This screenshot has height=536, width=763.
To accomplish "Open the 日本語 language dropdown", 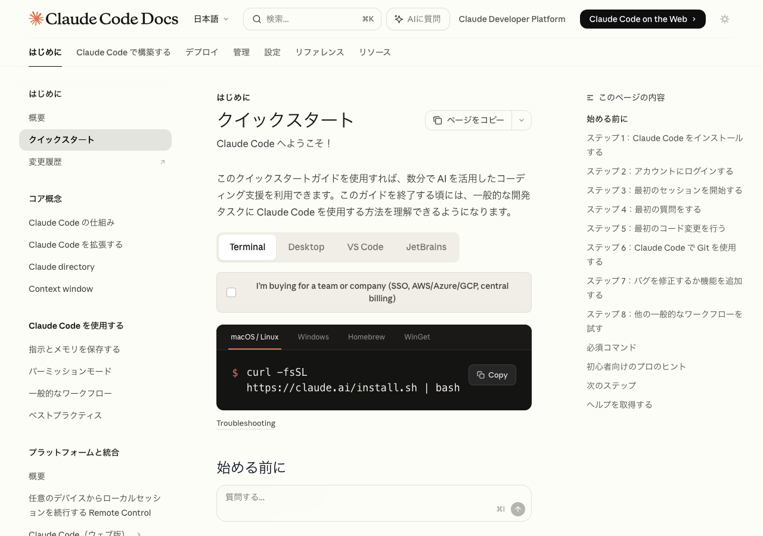I will click(211, 19).
